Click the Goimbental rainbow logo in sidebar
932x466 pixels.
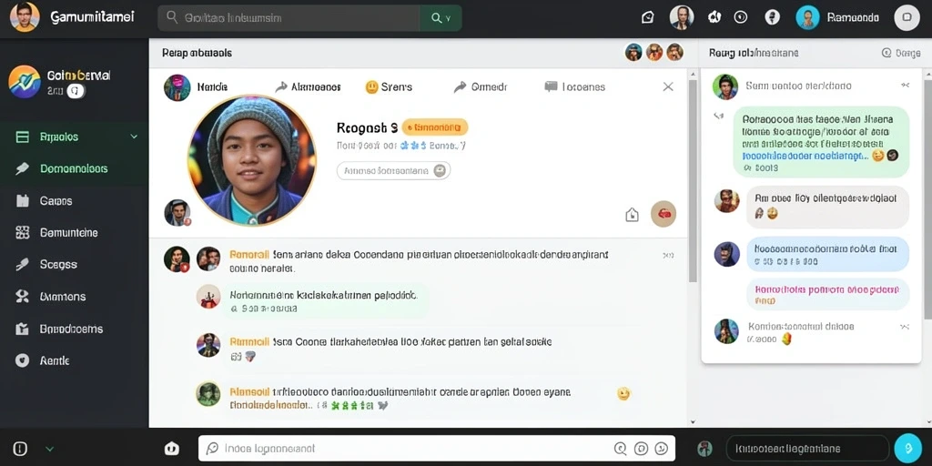(25, 82)
